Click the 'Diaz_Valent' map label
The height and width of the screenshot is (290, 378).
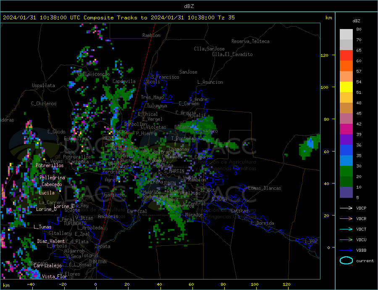coord(51,241)
